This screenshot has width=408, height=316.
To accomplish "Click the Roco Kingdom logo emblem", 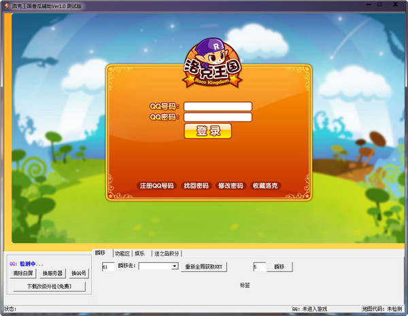I will (212, 63).
